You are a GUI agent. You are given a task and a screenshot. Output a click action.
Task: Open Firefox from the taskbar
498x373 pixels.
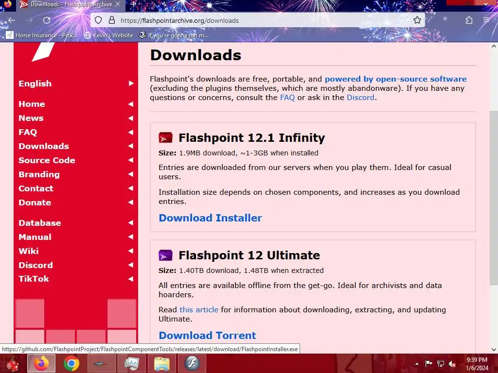pos(41,363)
